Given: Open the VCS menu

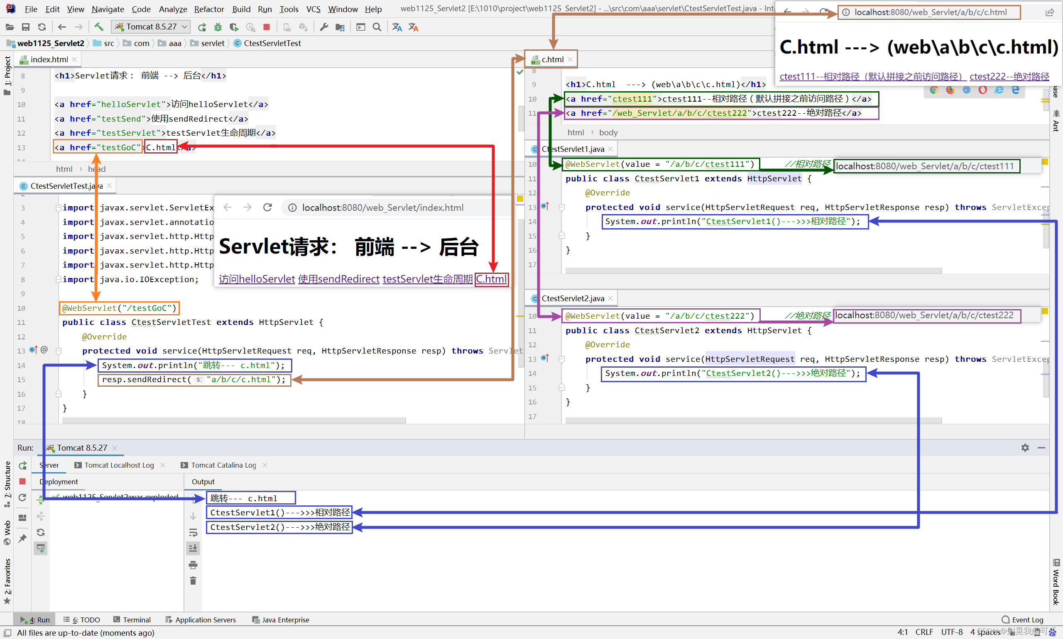Looking at the screenshot, I should (x=313, y=9).
